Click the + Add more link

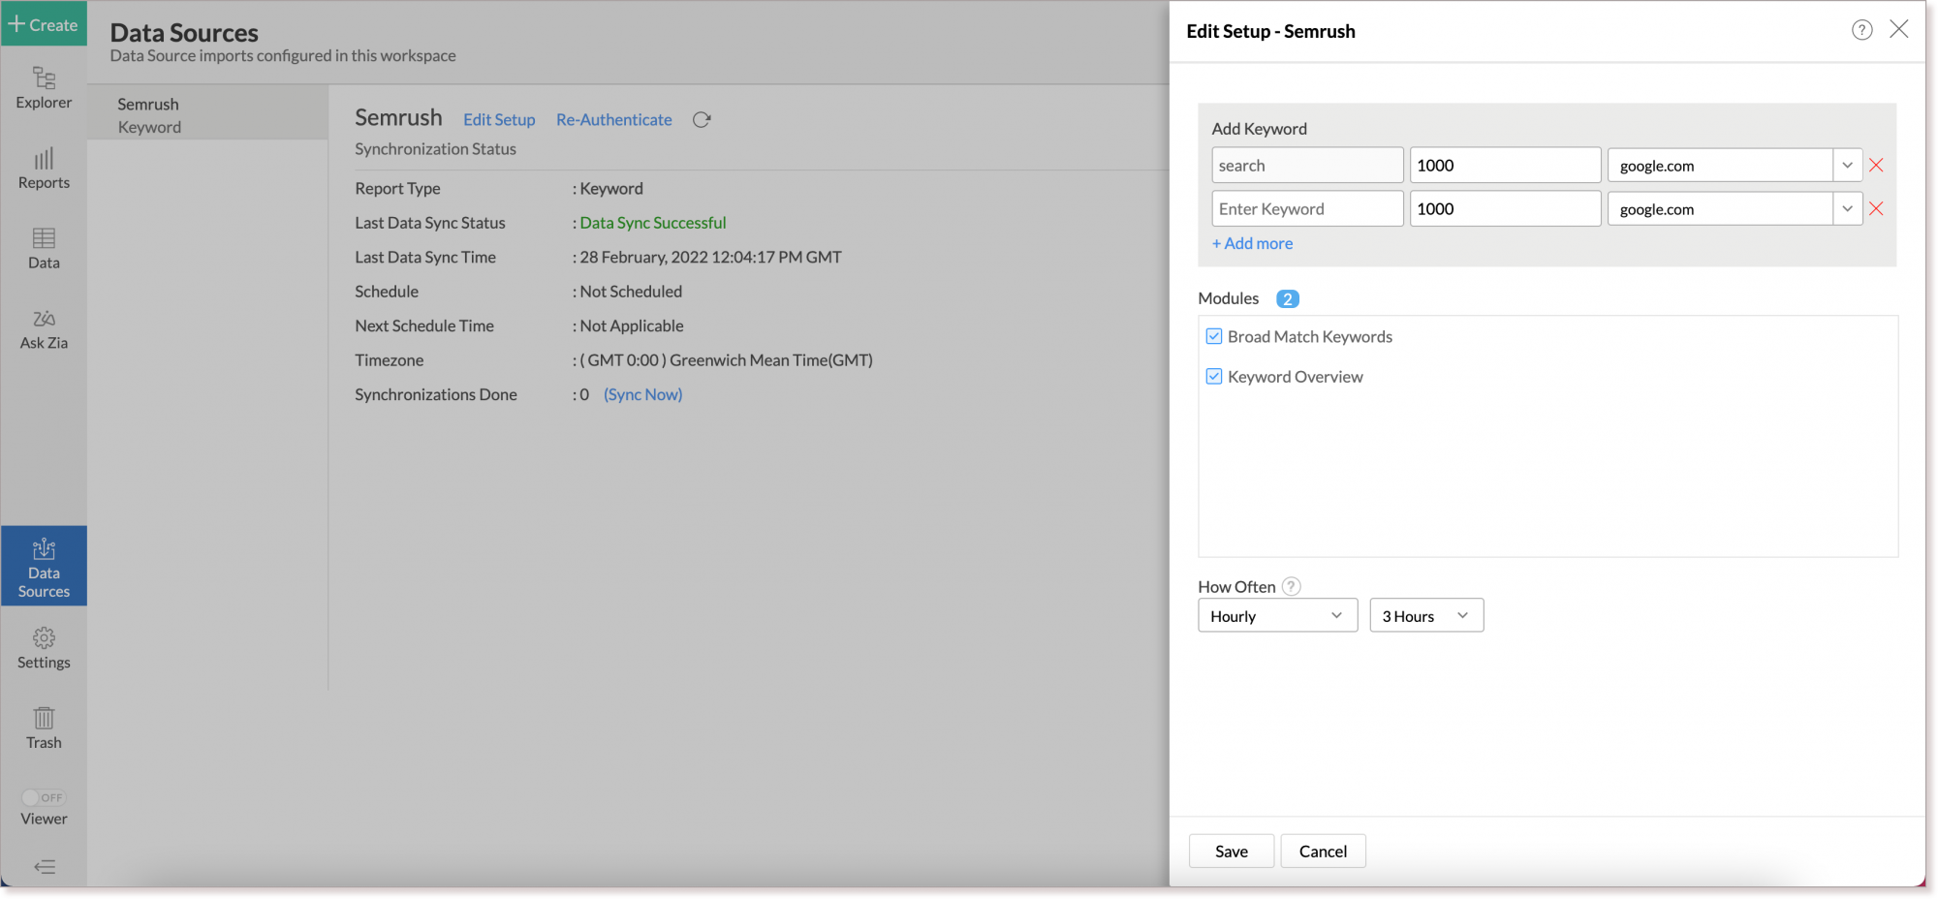pos(1252,243)
